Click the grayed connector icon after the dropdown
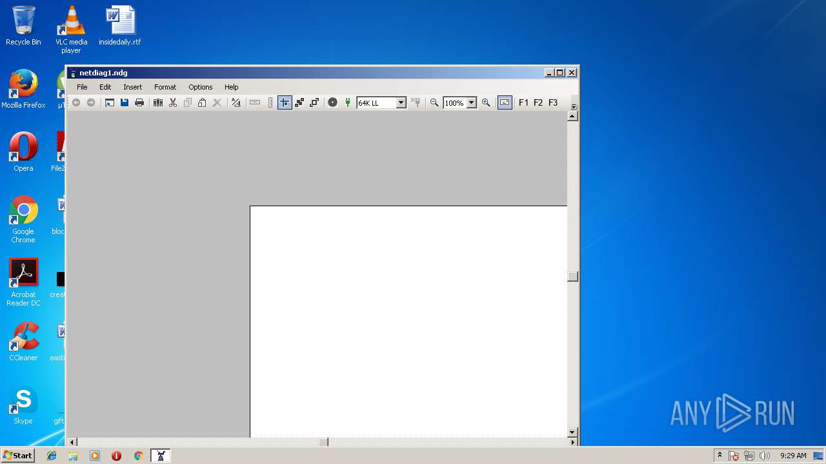 (x=416, y=102)
